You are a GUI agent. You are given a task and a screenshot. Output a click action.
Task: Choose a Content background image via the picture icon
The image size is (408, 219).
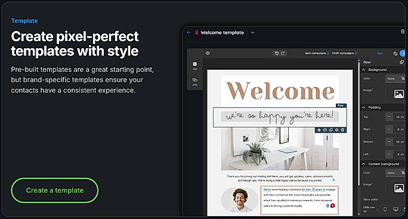(399, 188)
